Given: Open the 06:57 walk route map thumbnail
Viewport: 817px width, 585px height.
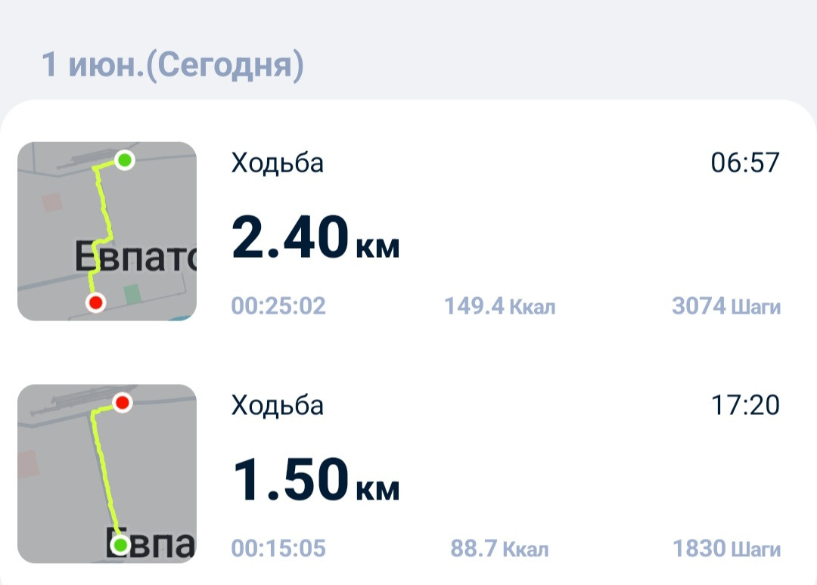Looking at the screenshot, I should click(107, 231).
